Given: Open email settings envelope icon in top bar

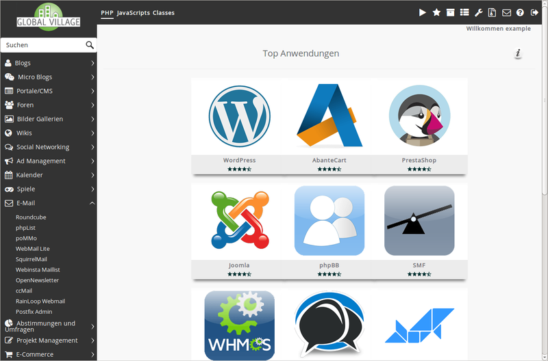Looking at the screenshot, I should coord(506,12).
